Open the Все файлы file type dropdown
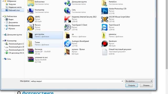Image resolution: width=168 pixels, height=94 pixels. pyautogui.click(x=139, y=81)
